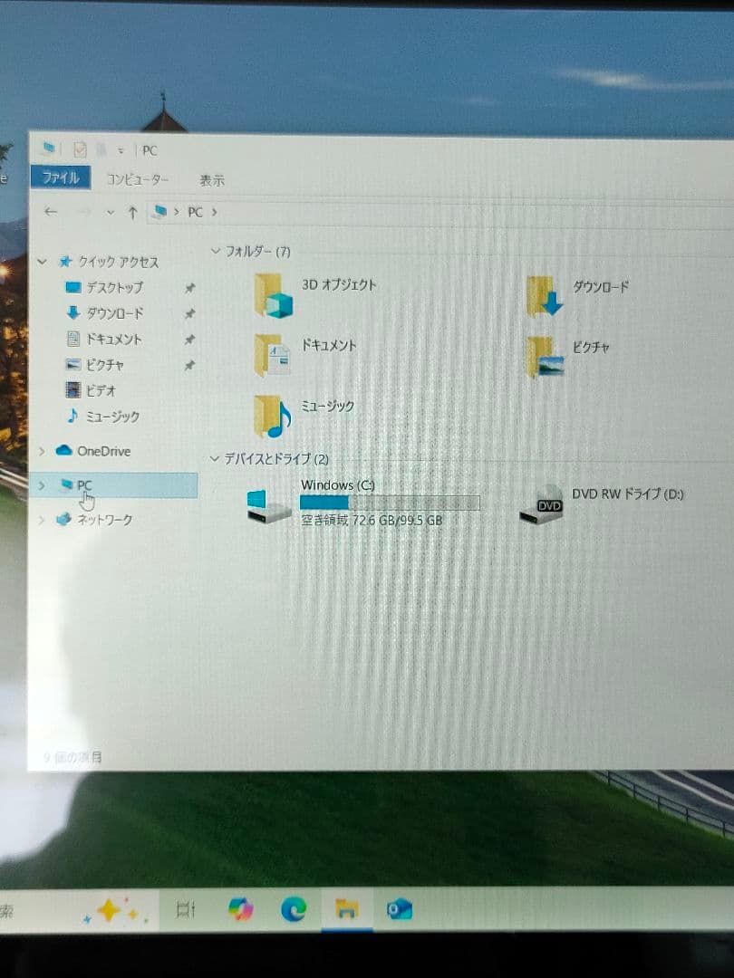Collapse the デバイスとドライブ (2) group
Image resolution: width=734 pixels, height=978 pixels.
point(215,459)
